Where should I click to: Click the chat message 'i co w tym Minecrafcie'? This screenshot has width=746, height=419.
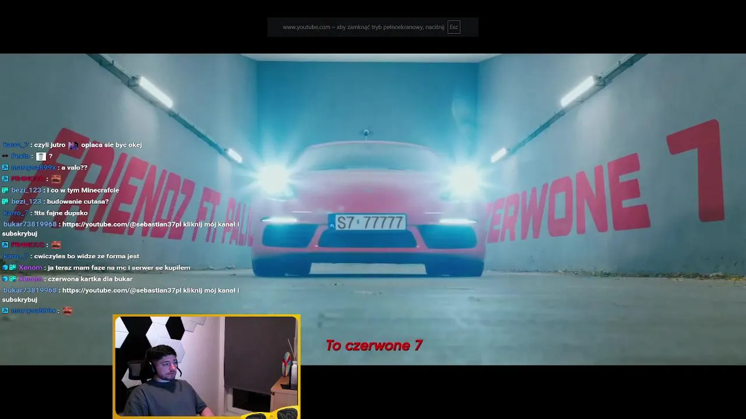coord(83,190)
